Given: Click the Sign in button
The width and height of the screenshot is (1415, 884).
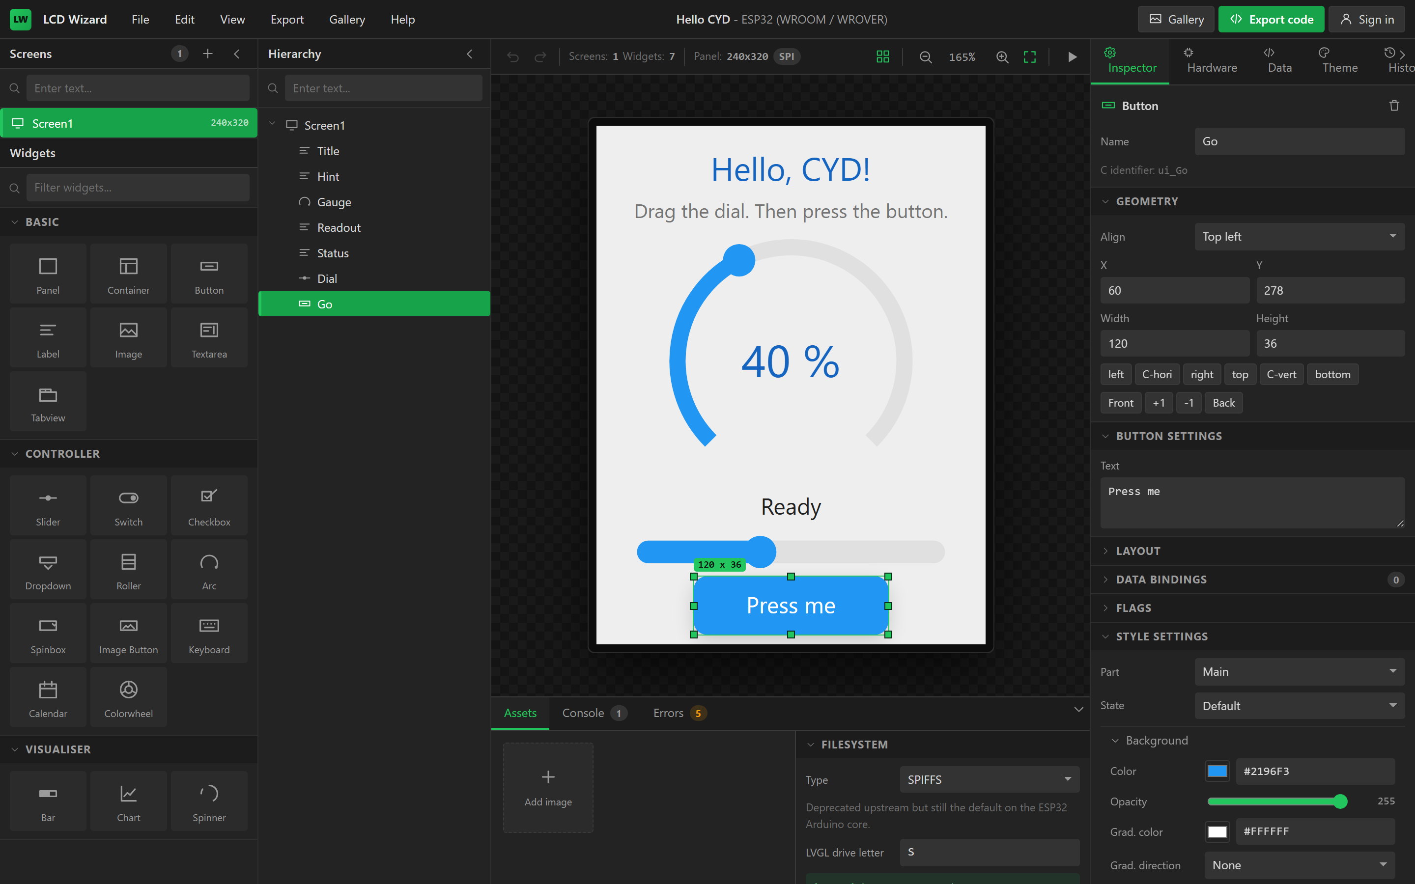Looking at the screenshot, I should pyautogui.click(x=1366, y=19).
